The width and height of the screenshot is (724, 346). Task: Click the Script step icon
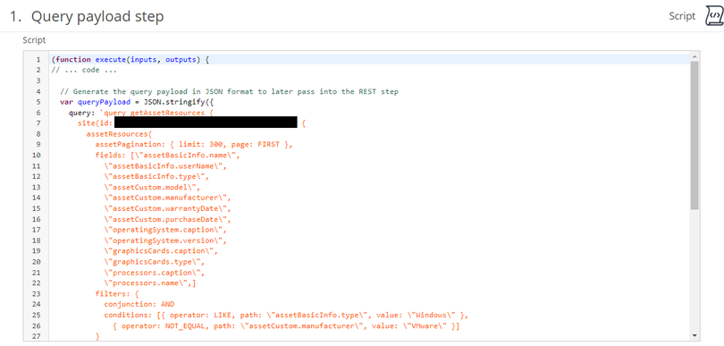click(714, 16)
